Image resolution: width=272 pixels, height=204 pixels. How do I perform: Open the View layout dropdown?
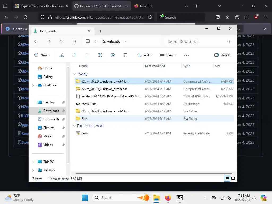coord(168,55)
